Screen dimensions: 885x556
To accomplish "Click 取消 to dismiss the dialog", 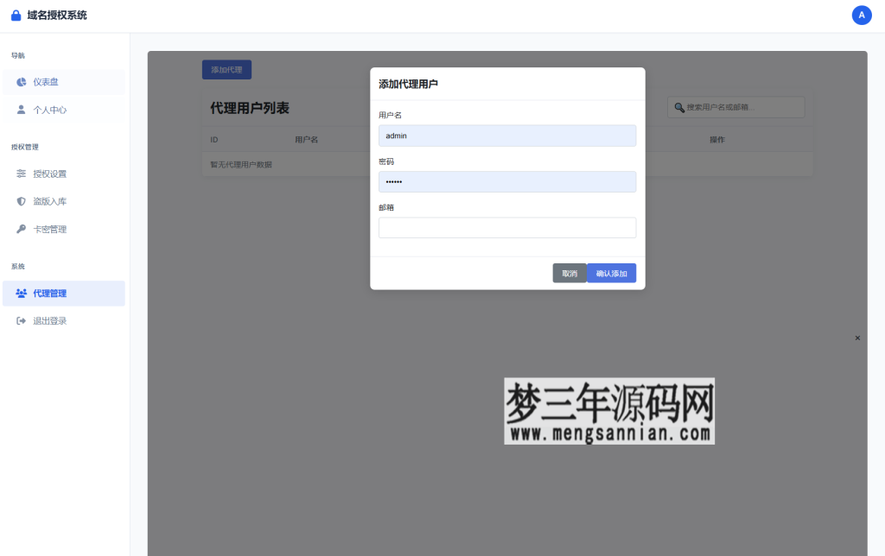I will click(569, 272).
